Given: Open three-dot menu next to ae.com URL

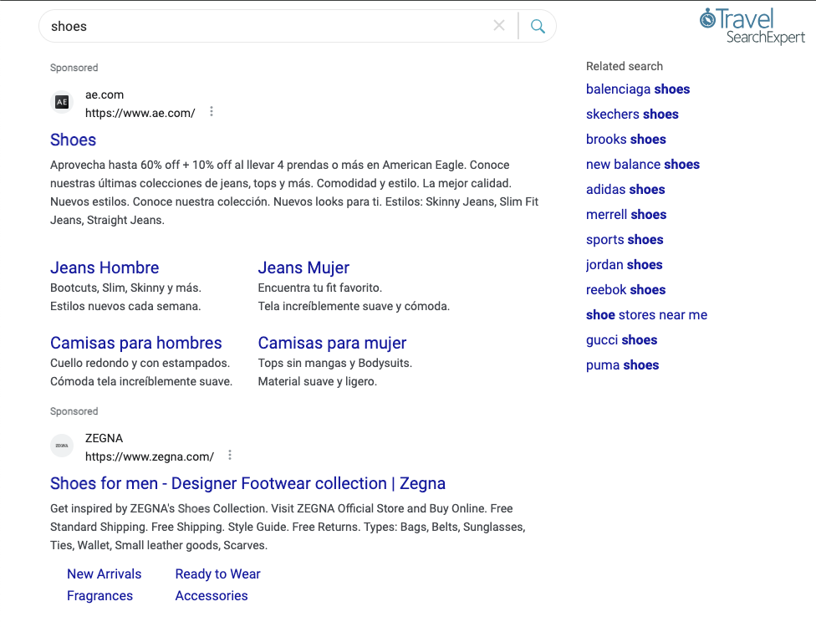Looking at the screenshot, I should coord(212,112).
